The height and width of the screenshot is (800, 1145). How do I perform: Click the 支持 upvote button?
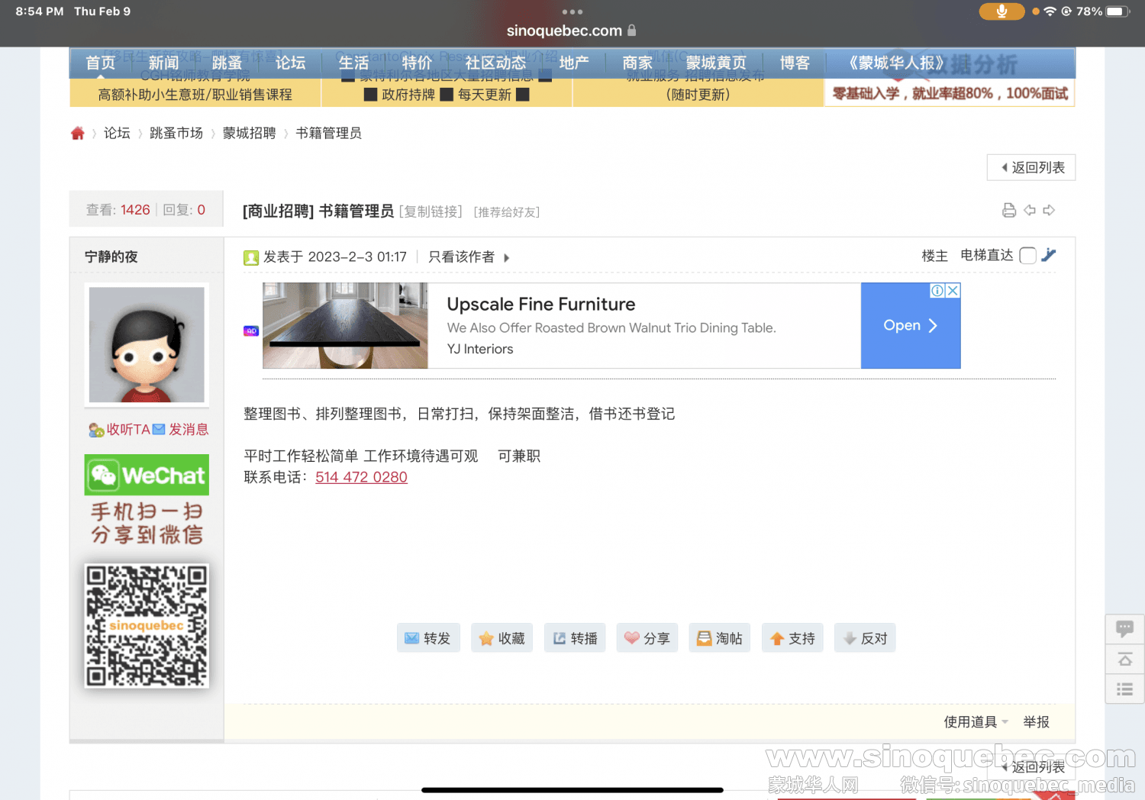tap(793, 638)
